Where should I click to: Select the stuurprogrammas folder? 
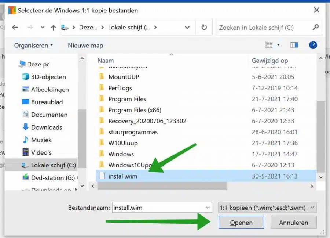[x=133, y=132]
